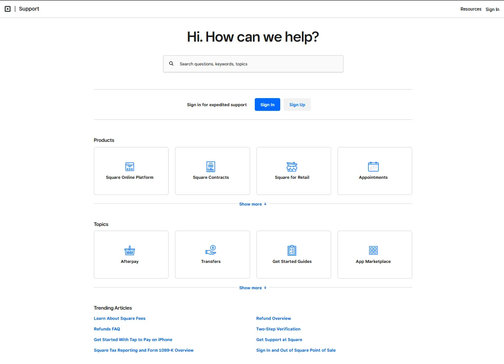The width and height of the screenshot is (504, 364).
Task: Open Square Tax Reporting 1099-K Overview
Action: (144, 350)
